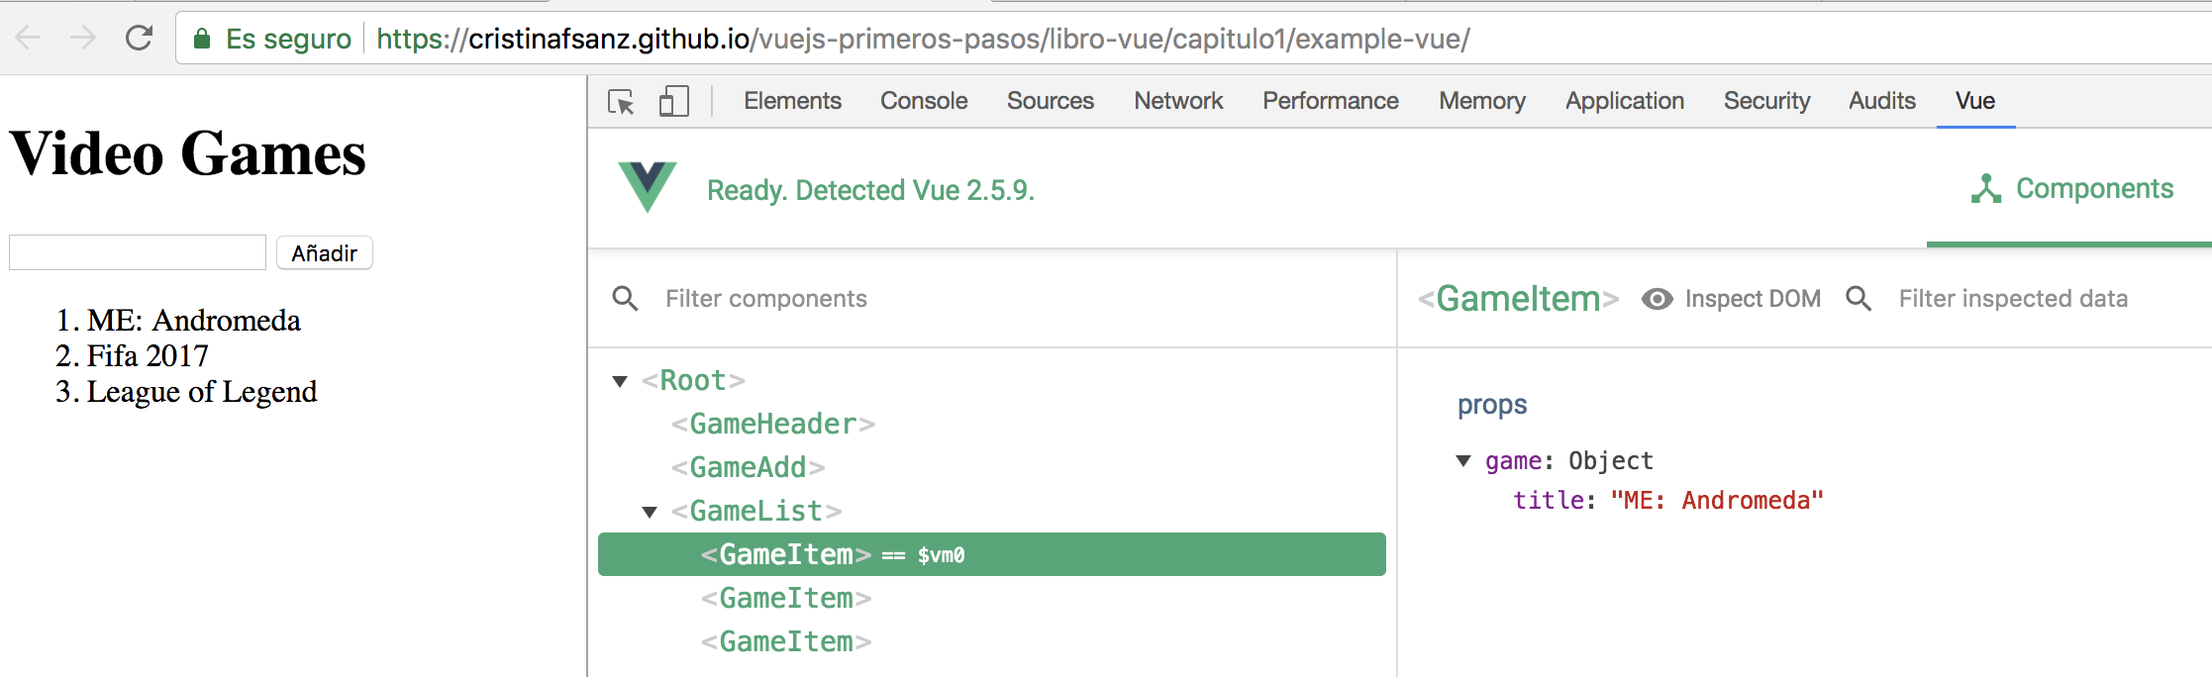Switch to the Elements tab

(x=791, y=100)
